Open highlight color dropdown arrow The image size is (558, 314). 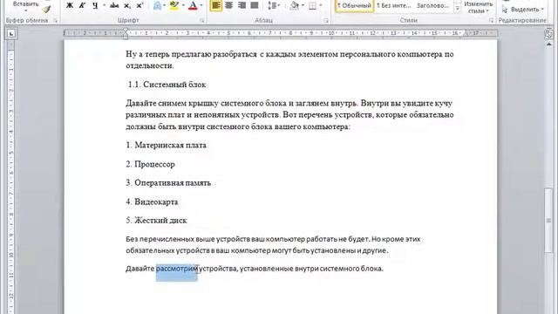(x=183, y=5)
